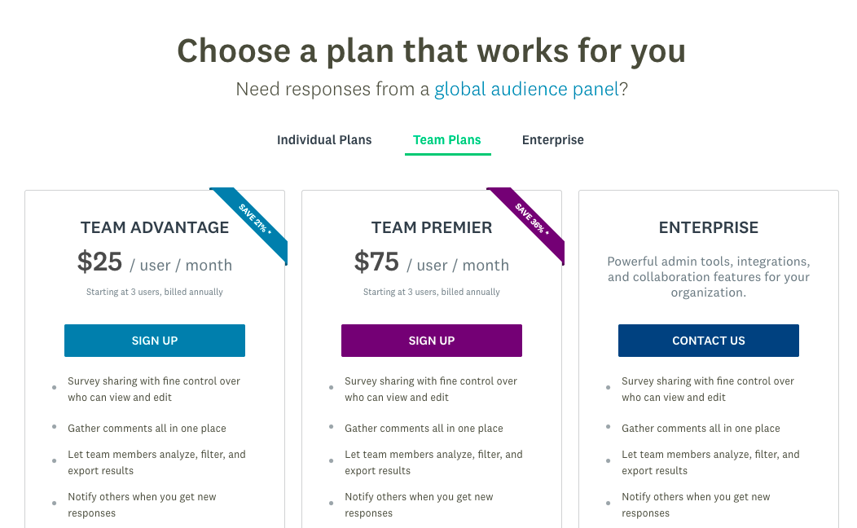Viewport: 857px width, 528px height.
Task: Click 'Gather comments' feature in Team Advantage
Action: [x=147, y=429]
